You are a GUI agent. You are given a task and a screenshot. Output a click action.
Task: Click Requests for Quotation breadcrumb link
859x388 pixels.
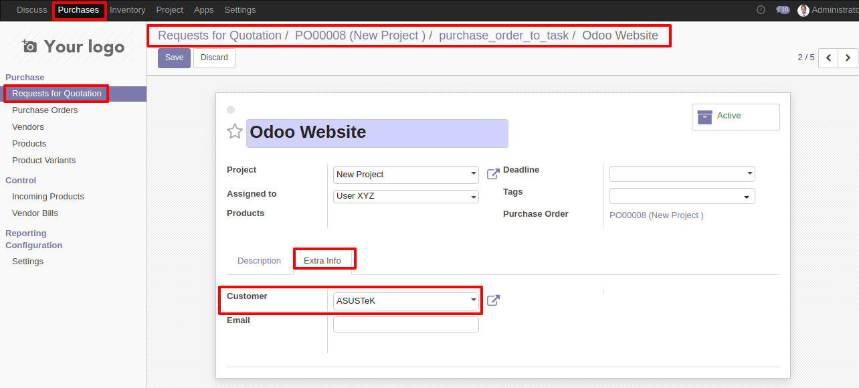(219, 35)
